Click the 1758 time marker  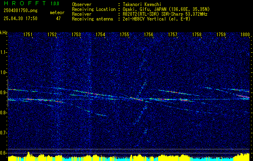pyautogui.click(x=197, y=35)
